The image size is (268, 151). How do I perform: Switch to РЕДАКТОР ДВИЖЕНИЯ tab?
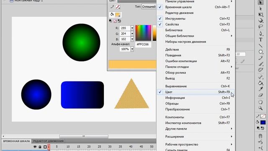49,141
